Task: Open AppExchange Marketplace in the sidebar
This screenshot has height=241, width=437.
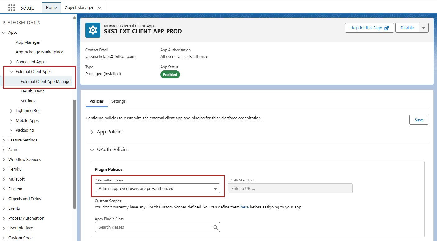Action: tap(39, 52)
